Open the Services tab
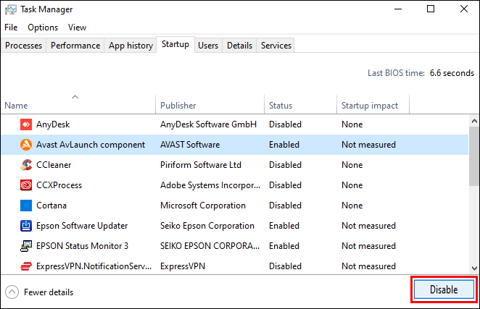 [276, 46]
